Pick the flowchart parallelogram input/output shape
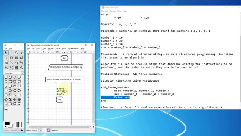 point(10,77)
